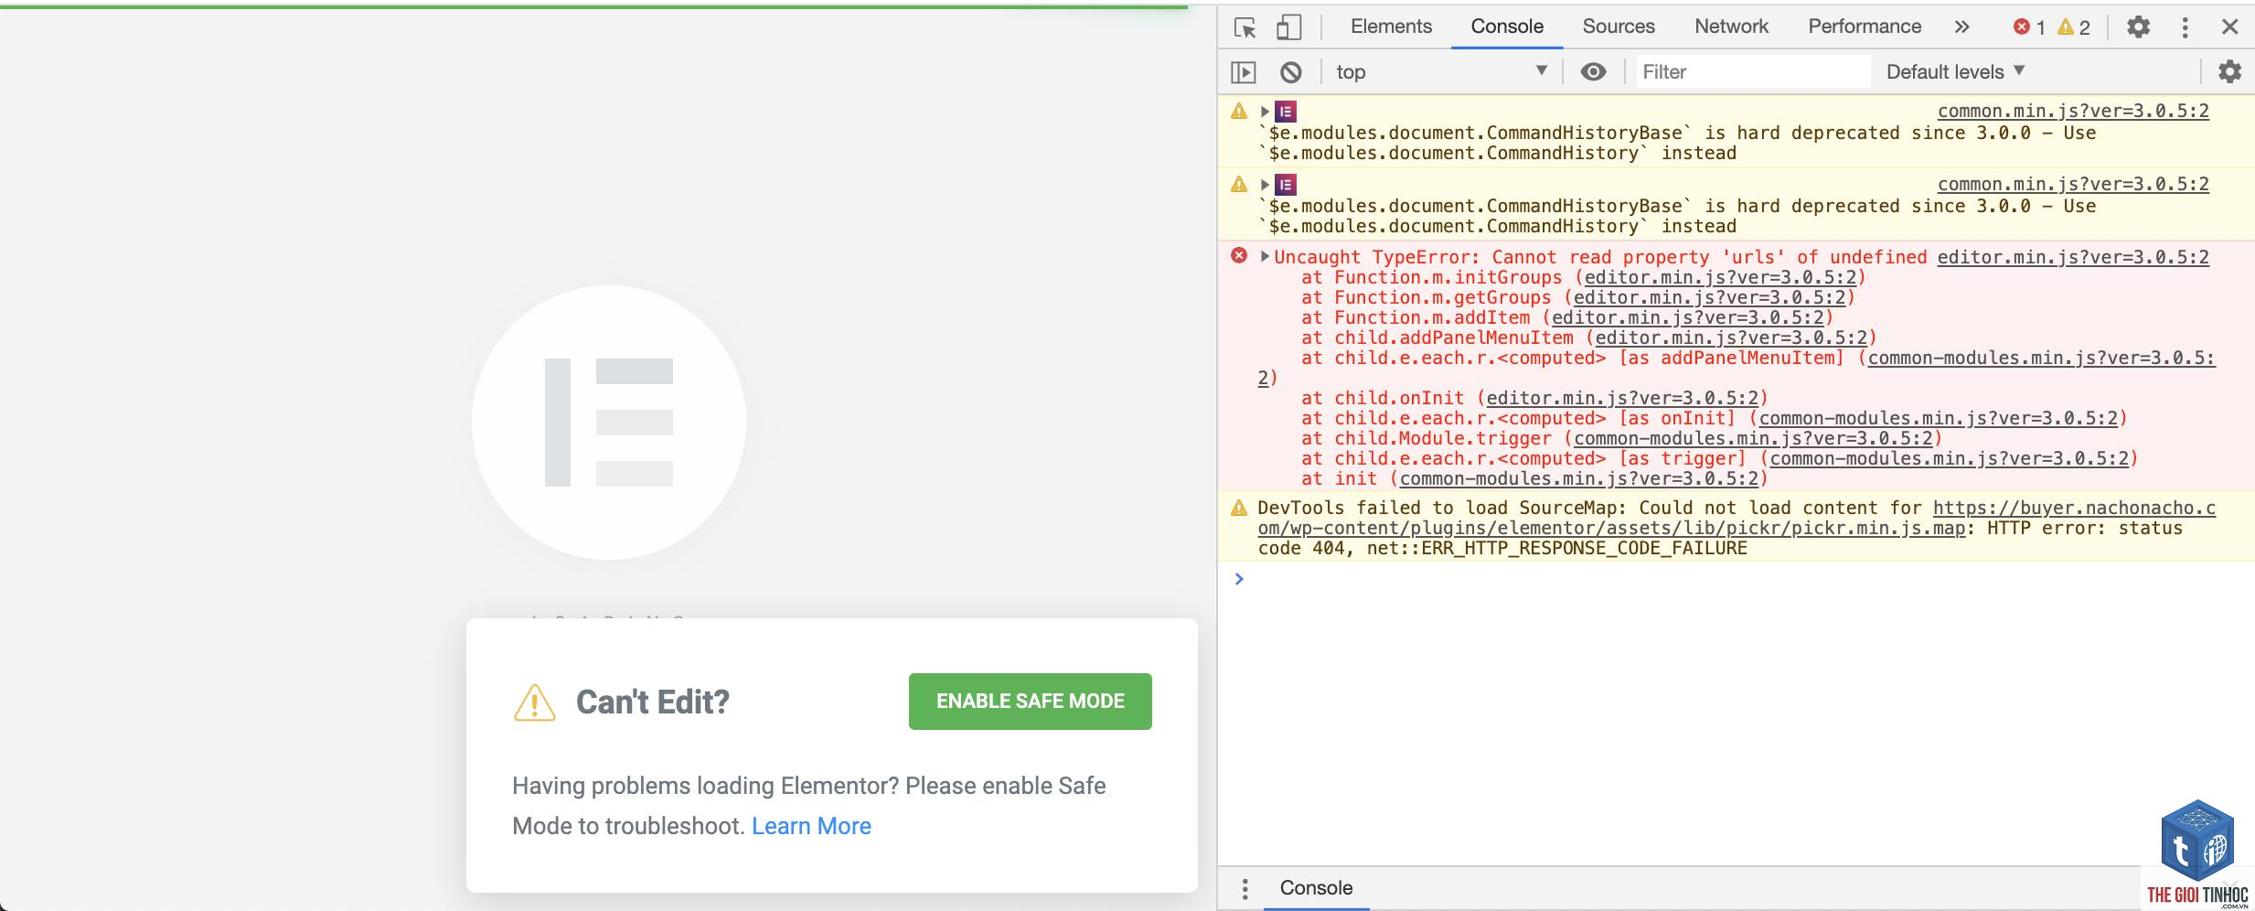Open the Elements tab
Image resolution: width=2255 pixels, height=911 pixels.
[x=1391, y=27]
